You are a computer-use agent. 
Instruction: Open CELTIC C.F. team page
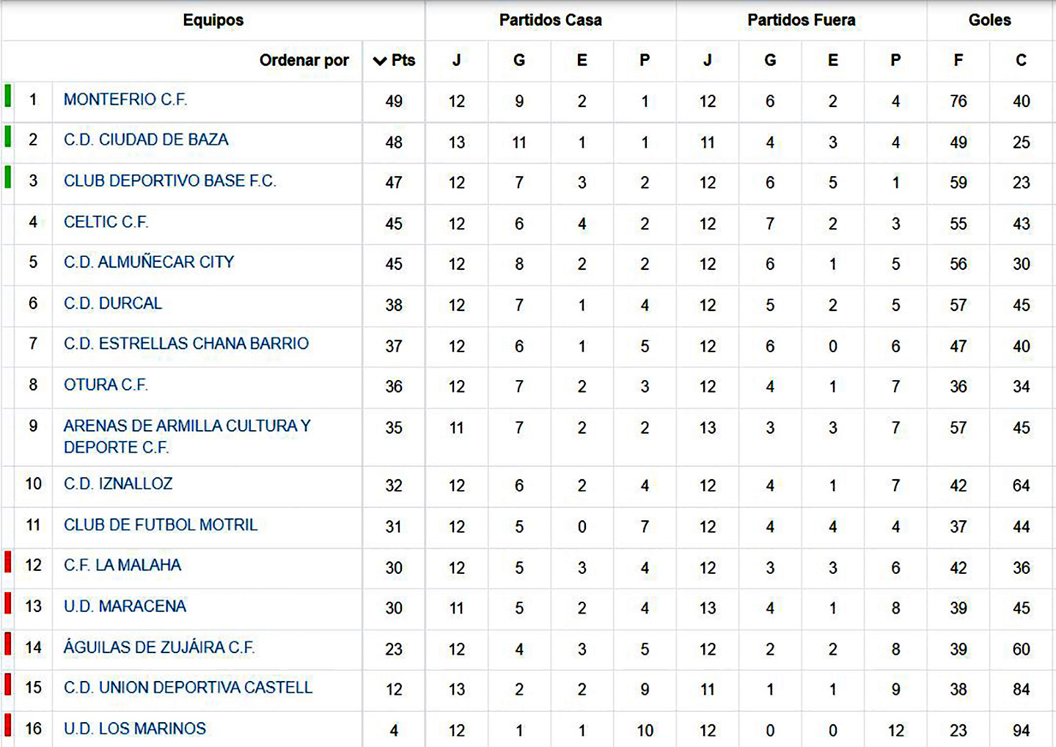tap(106, 222)
